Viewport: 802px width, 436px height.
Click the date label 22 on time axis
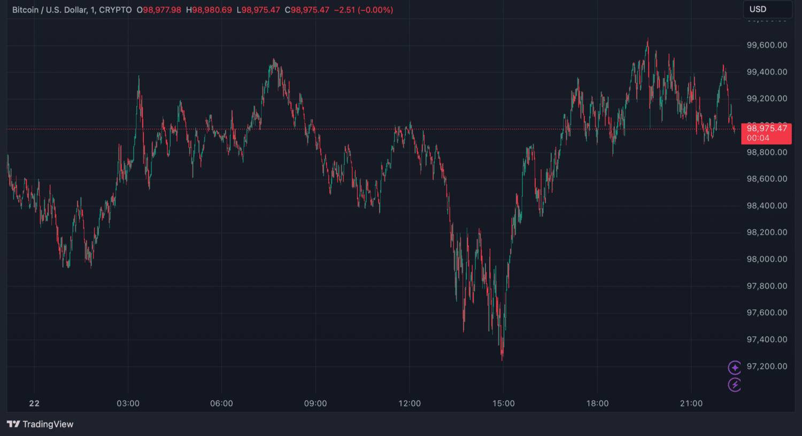point(34,403)
